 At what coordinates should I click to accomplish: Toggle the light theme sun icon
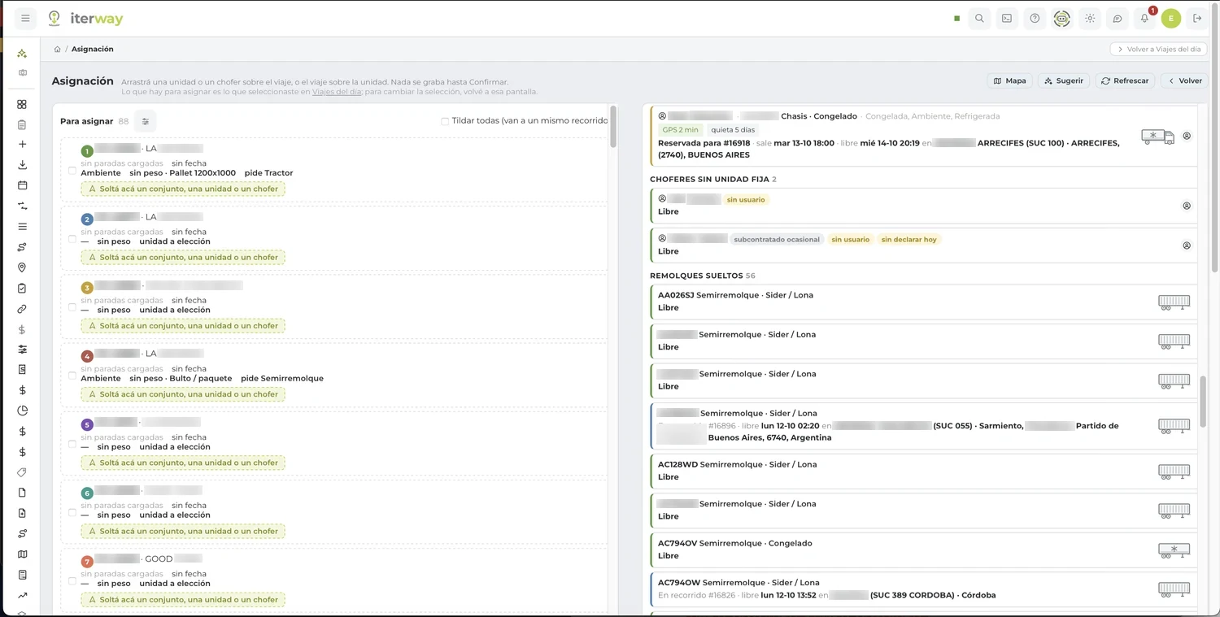(1090, 18)
